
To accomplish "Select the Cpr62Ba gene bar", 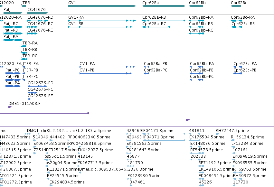I will (163, 6).
